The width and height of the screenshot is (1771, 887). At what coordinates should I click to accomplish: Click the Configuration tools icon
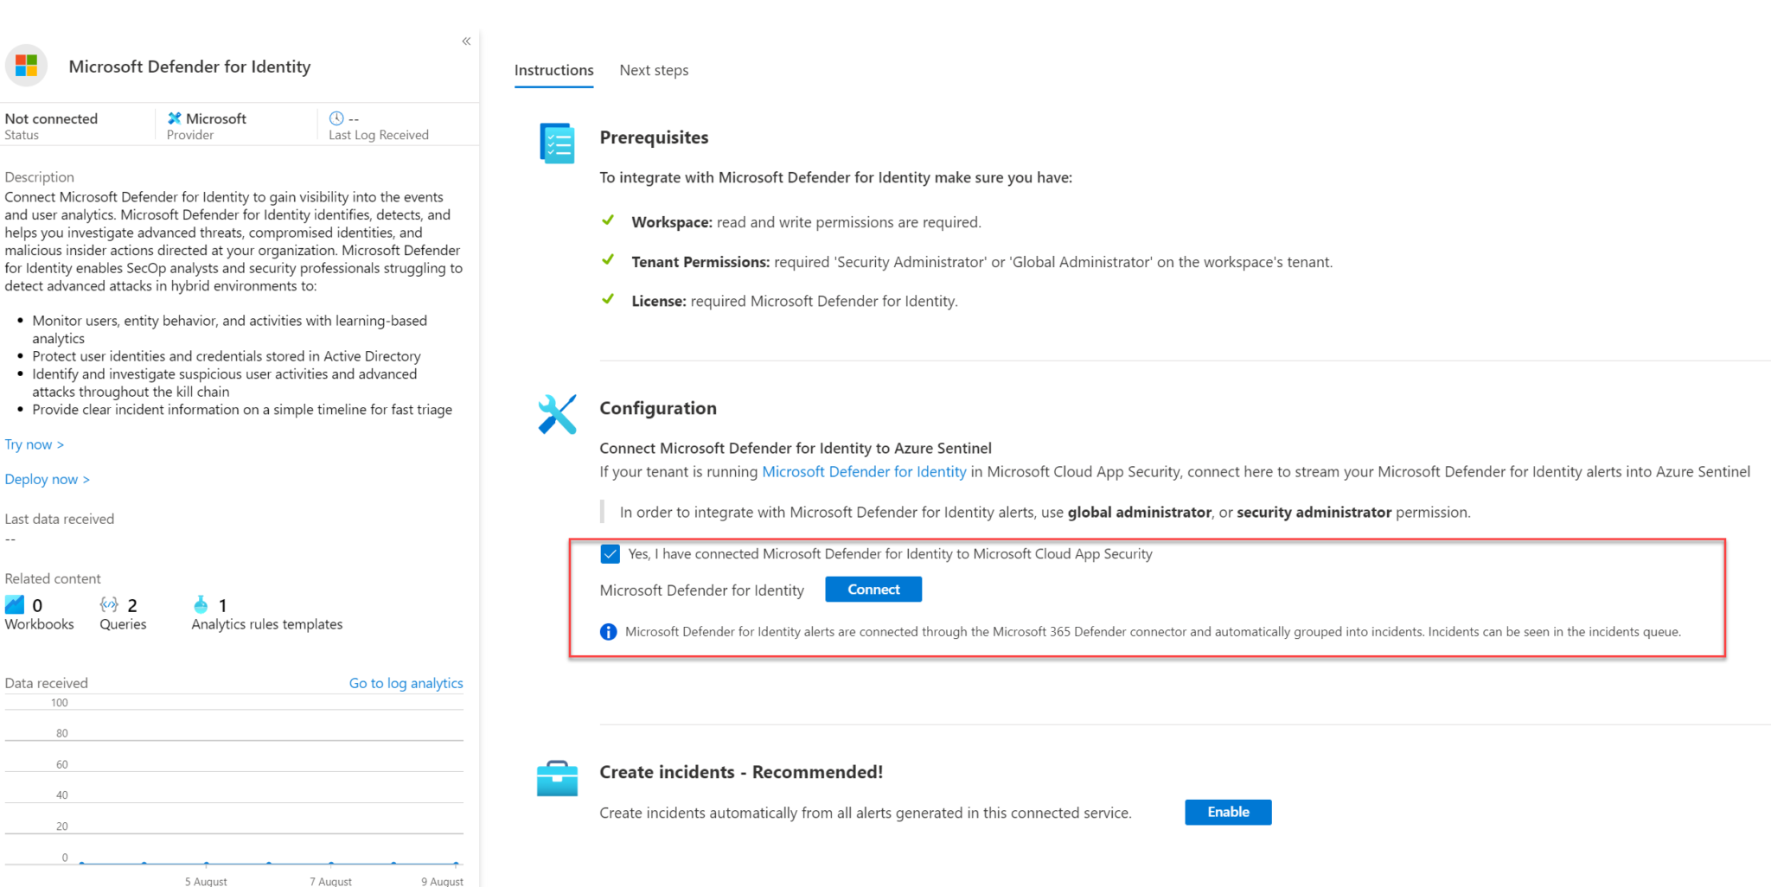pos(557,414)
